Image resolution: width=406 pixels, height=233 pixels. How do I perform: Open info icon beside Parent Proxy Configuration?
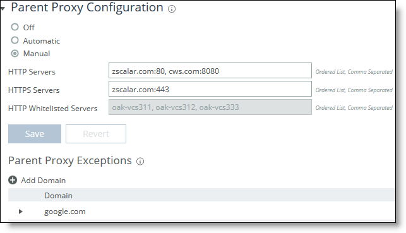pyautogui.click(x=172, y=9)
